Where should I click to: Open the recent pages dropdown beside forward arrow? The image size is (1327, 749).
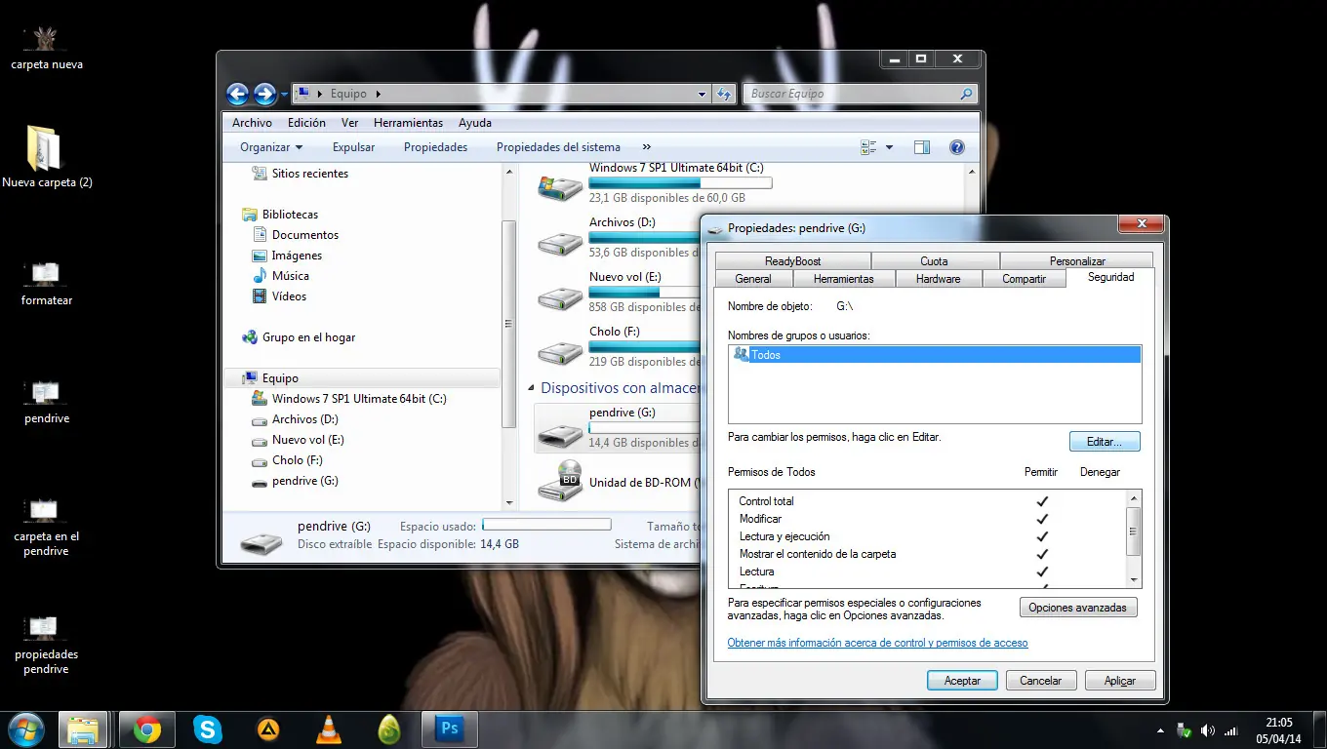(284, 95)
